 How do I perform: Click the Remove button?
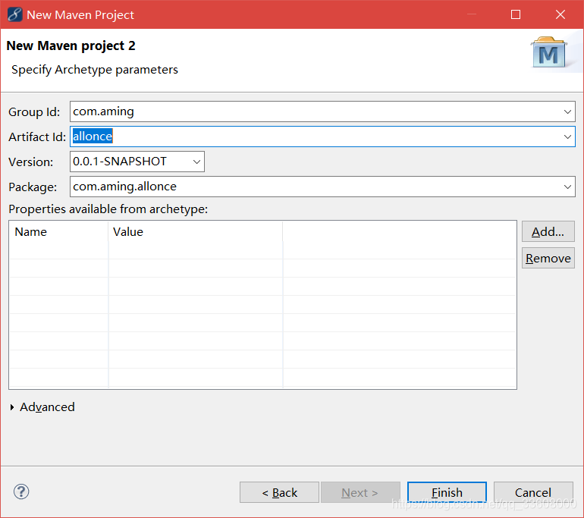coord(548,258)
